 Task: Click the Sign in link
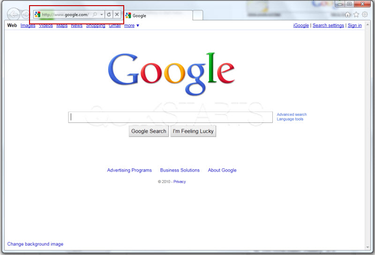click(x=354, y=25)
